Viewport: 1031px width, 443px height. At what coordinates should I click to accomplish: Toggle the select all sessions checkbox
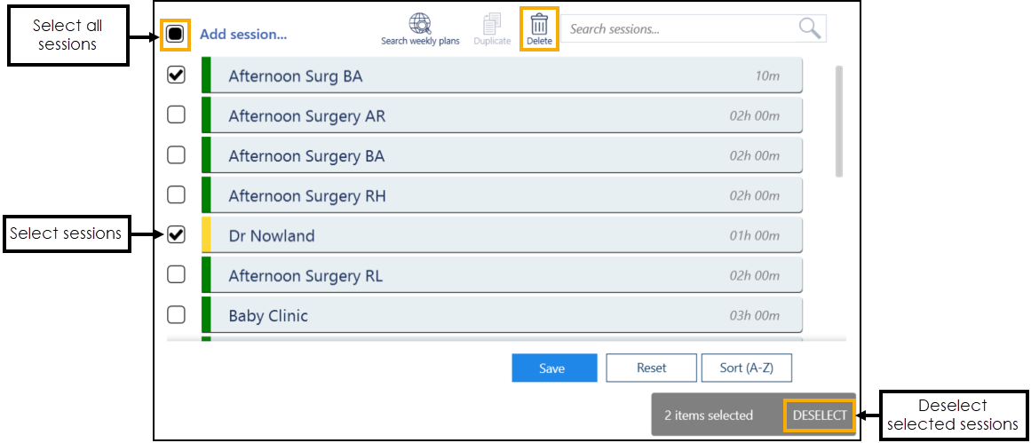pos(176,35)
